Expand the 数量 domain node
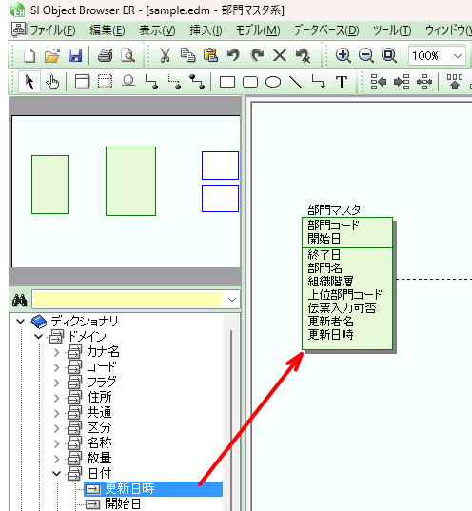The image size is (472, 511). point(57,459)
